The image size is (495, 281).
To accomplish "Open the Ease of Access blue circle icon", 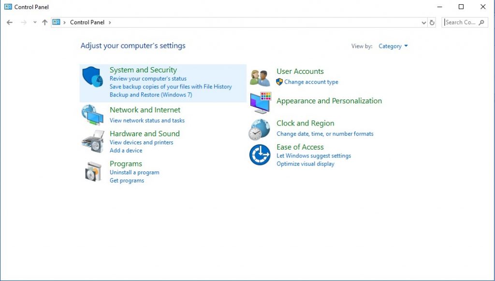I will 260,155.
